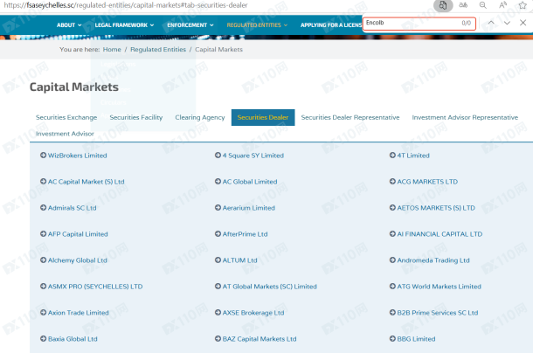Switch to Securities Dealer Representative tab
The width and height of the screenshot is (533, 353).
coord(350,117)
